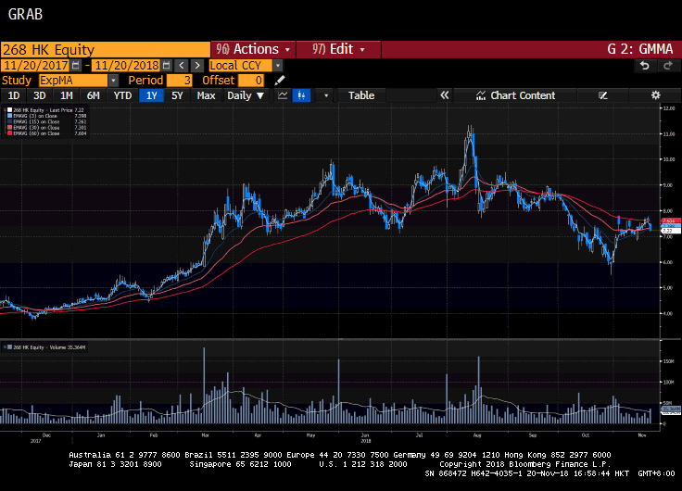Edit the end date 11/20/2018 field

pyautogui.click(x=127, y=66)
